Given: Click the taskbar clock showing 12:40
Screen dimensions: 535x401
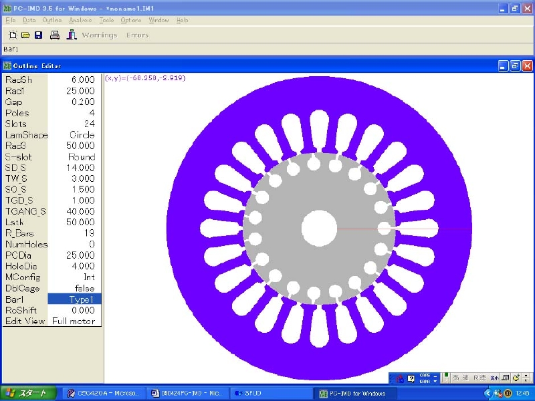Looking at the screenshot, I should pos(522,394).
